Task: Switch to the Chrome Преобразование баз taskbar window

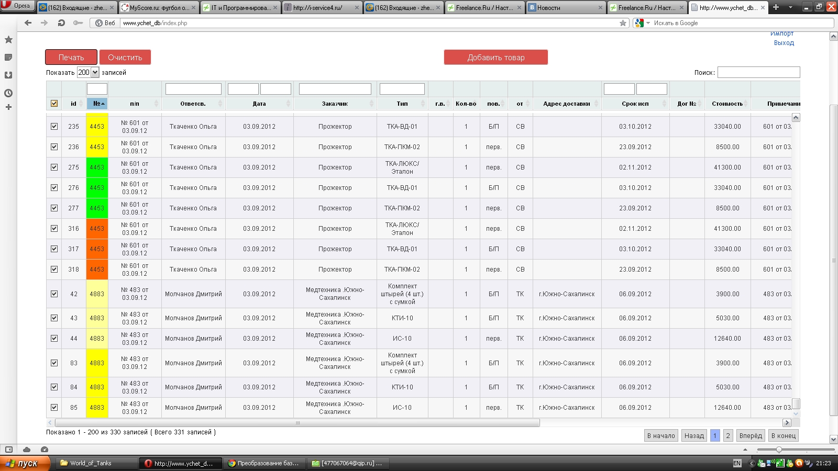Action: point(264,463)
